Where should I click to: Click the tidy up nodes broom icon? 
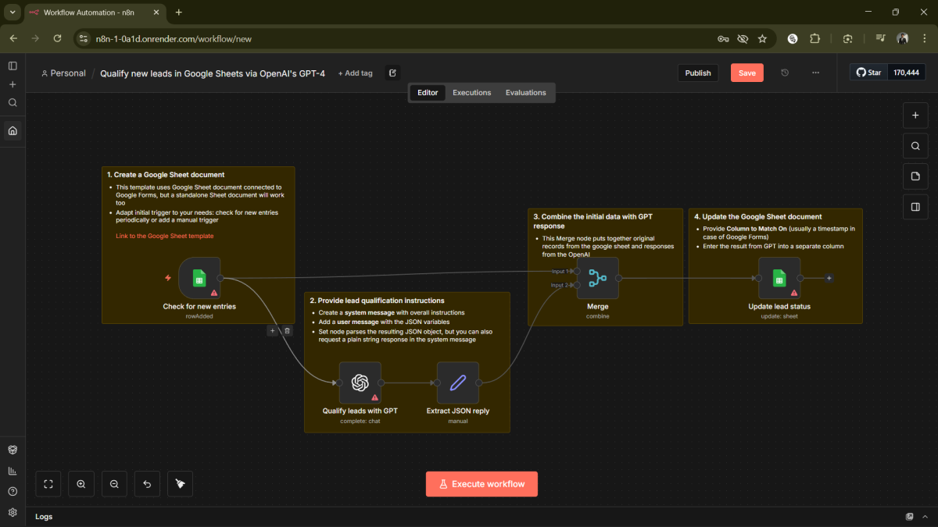point(180,484)
